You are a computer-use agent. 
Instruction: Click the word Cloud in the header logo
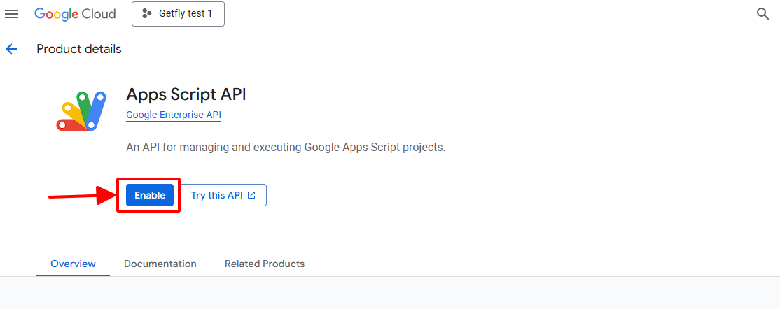point(97,14)
